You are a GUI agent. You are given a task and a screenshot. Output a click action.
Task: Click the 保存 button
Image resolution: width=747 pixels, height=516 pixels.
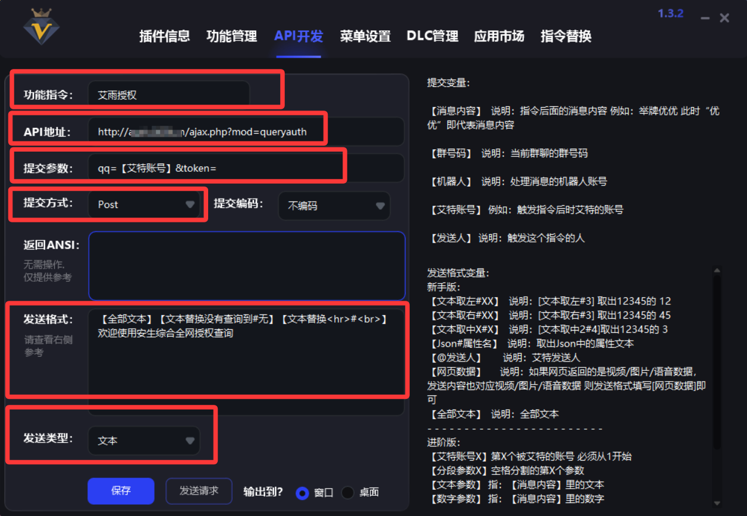[121, 492]
